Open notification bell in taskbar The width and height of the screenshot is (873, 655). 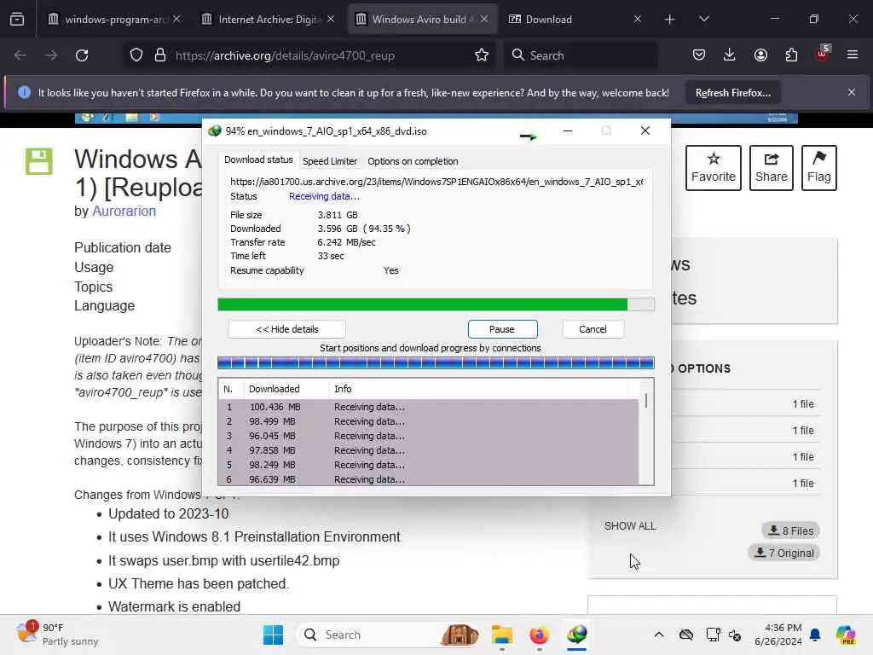[x=815, y=635]
